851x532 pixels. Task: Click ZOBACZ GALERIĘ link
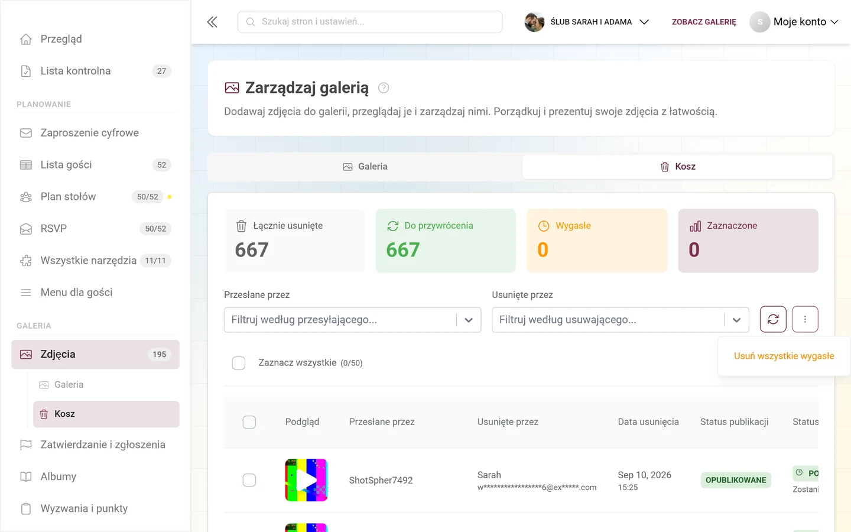[704, 22]
